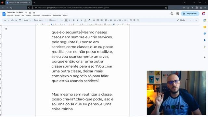Viewport: 208px width, 117px height.
Task: Open line and paragraph spacing options
Action: coord(111,20)
